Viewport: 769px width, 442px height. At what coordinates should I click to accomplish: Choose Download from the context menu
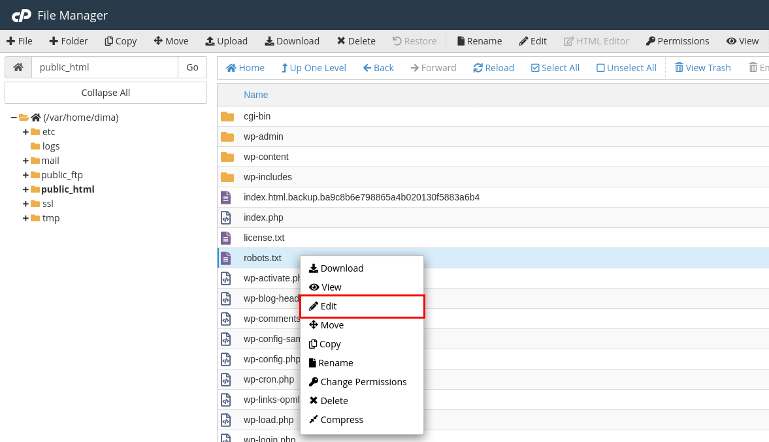(362, 268)
